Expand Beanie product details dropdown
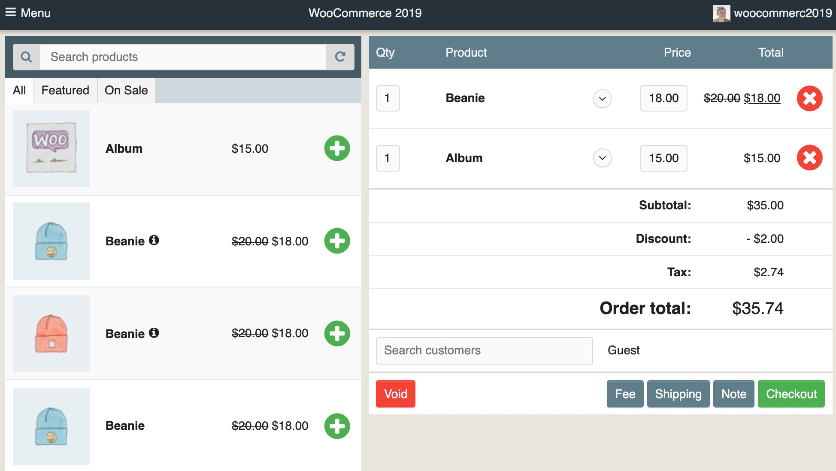This screenshot has height=471, width=836. tap(601, 97)
